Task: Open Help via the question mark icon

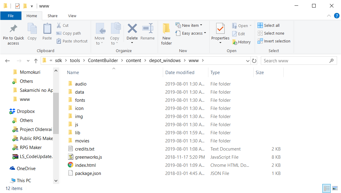Action: (x=337, y=16)
